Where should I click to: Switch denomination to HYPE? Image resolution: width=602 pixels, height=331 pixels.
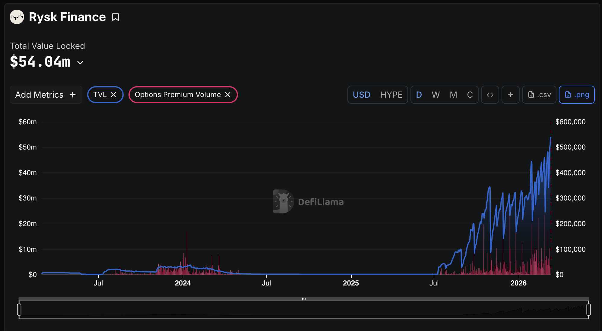pyautogui.click(x=391, y=95)
